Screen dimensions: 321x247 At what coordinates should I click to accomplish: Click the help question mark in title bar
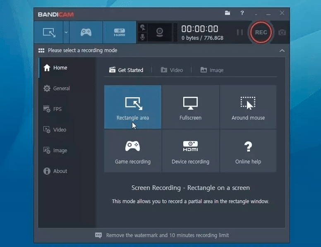[x=242, y=13]
